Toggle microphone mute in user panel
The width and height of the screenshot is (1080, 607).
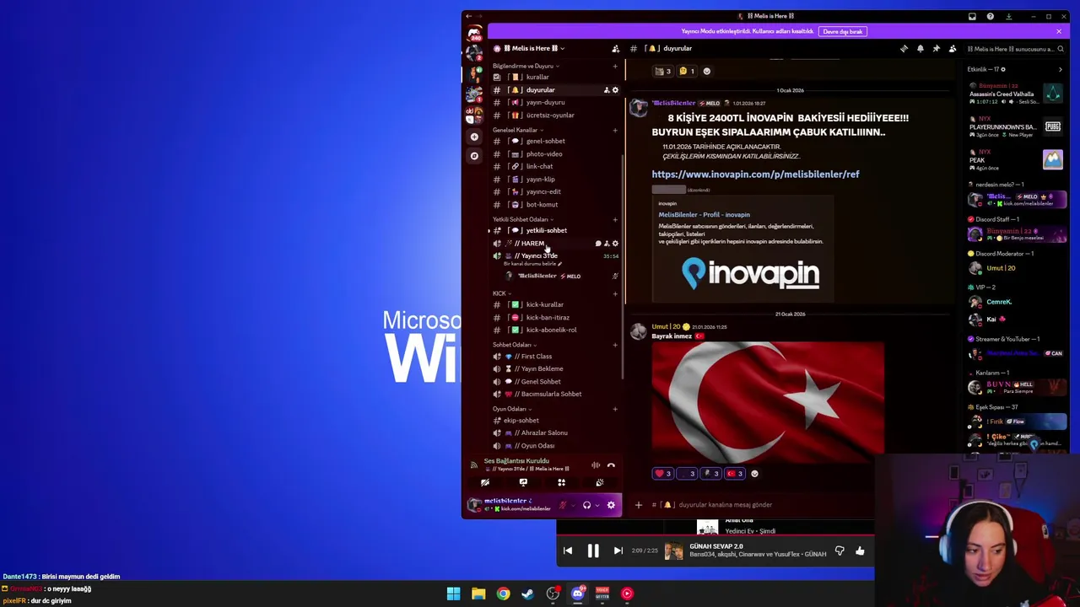(563, 505)
